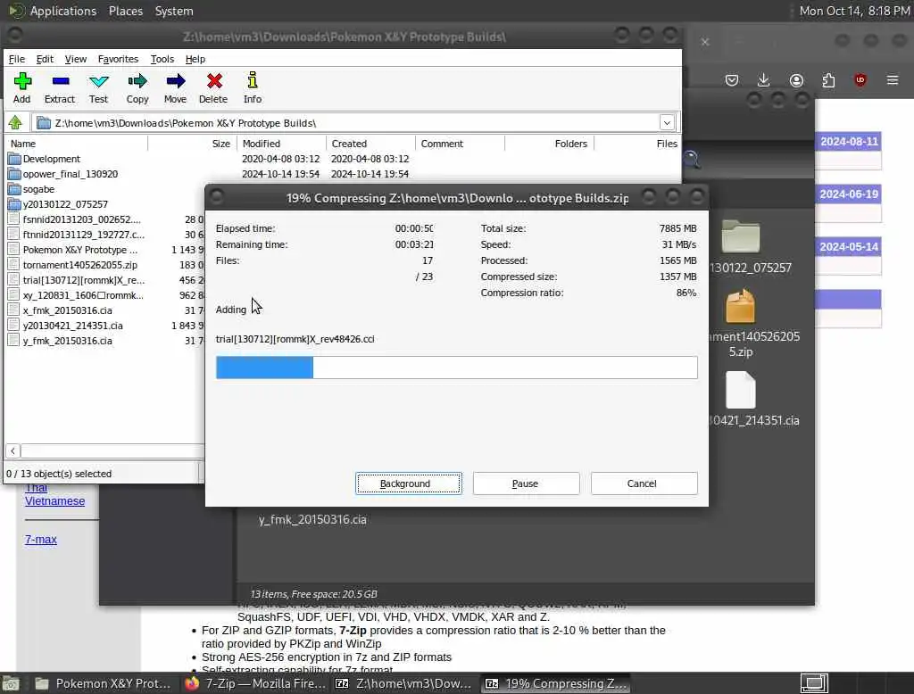This screenshot has width=914, height=694.
Task: Select the sogabe folder
Action: 38,189
